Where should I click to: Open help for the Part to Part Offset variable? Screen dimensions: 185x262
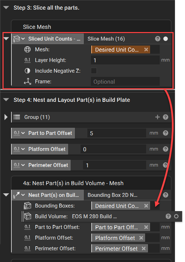(166, 133)
